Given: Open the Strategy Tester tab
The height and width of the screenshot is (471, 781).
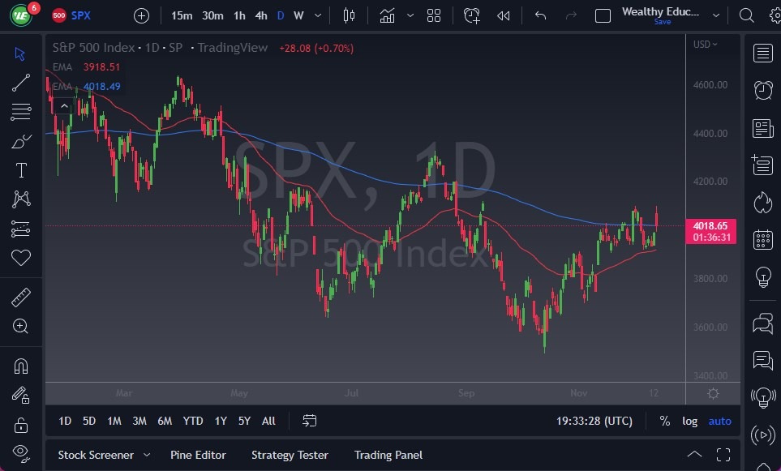Looking at the screenshot, I should pos(290,455).
